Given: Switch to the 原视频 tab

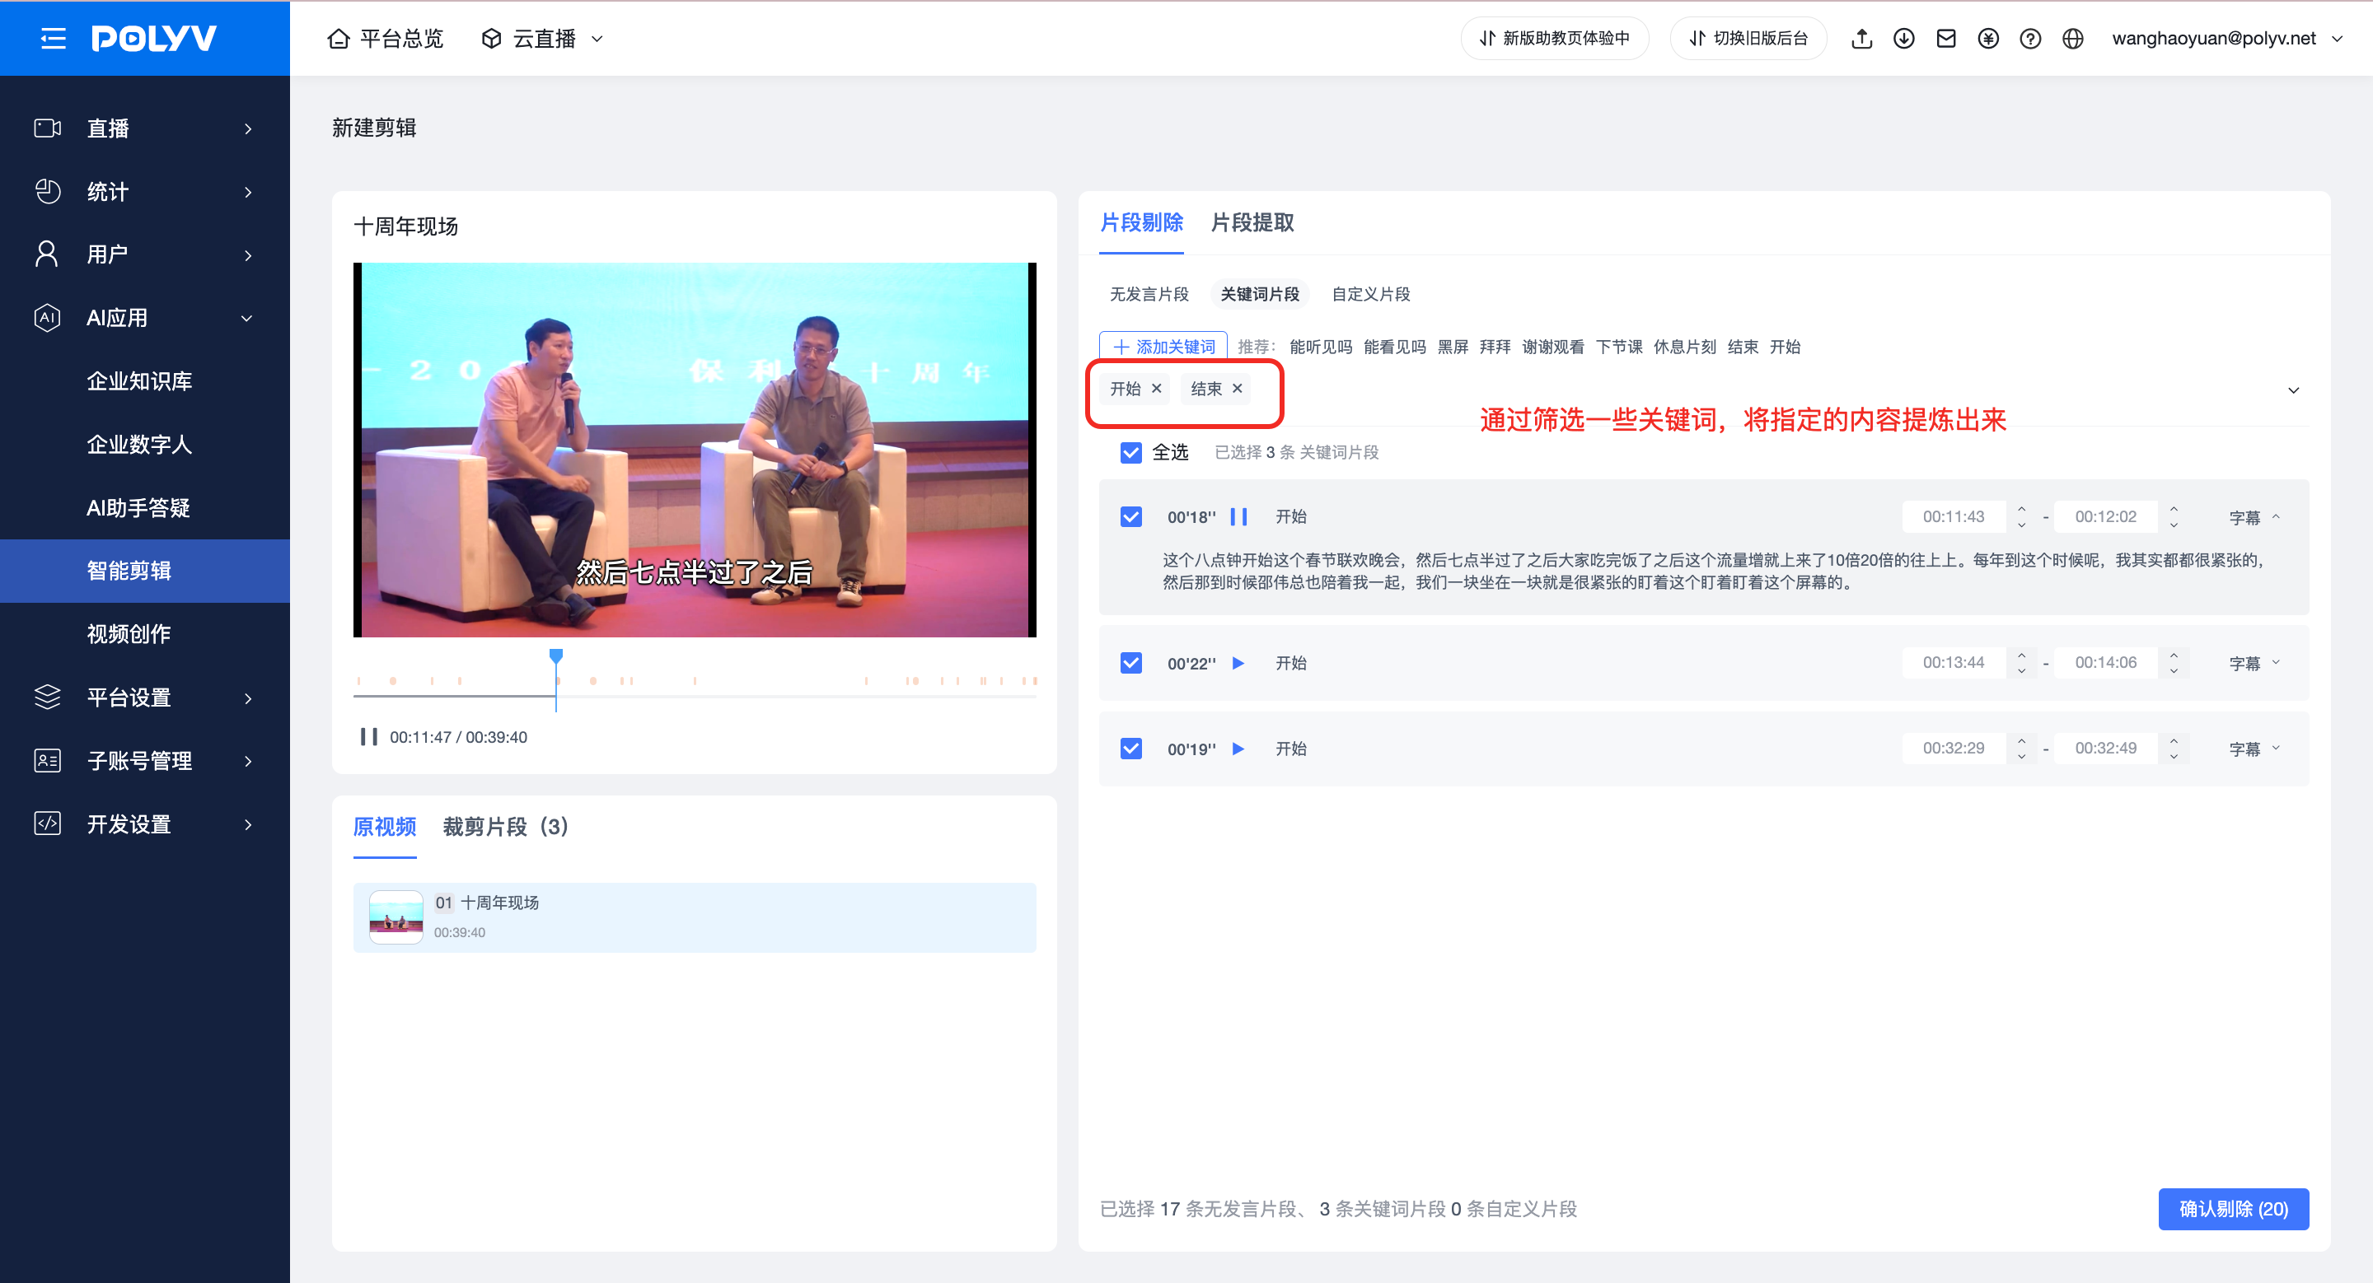Looking at the screenshot, I should [x=385, y=827].
